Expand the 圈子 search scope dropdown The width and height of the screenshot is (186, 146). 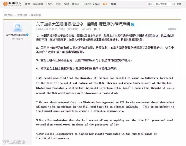[151, 4]
